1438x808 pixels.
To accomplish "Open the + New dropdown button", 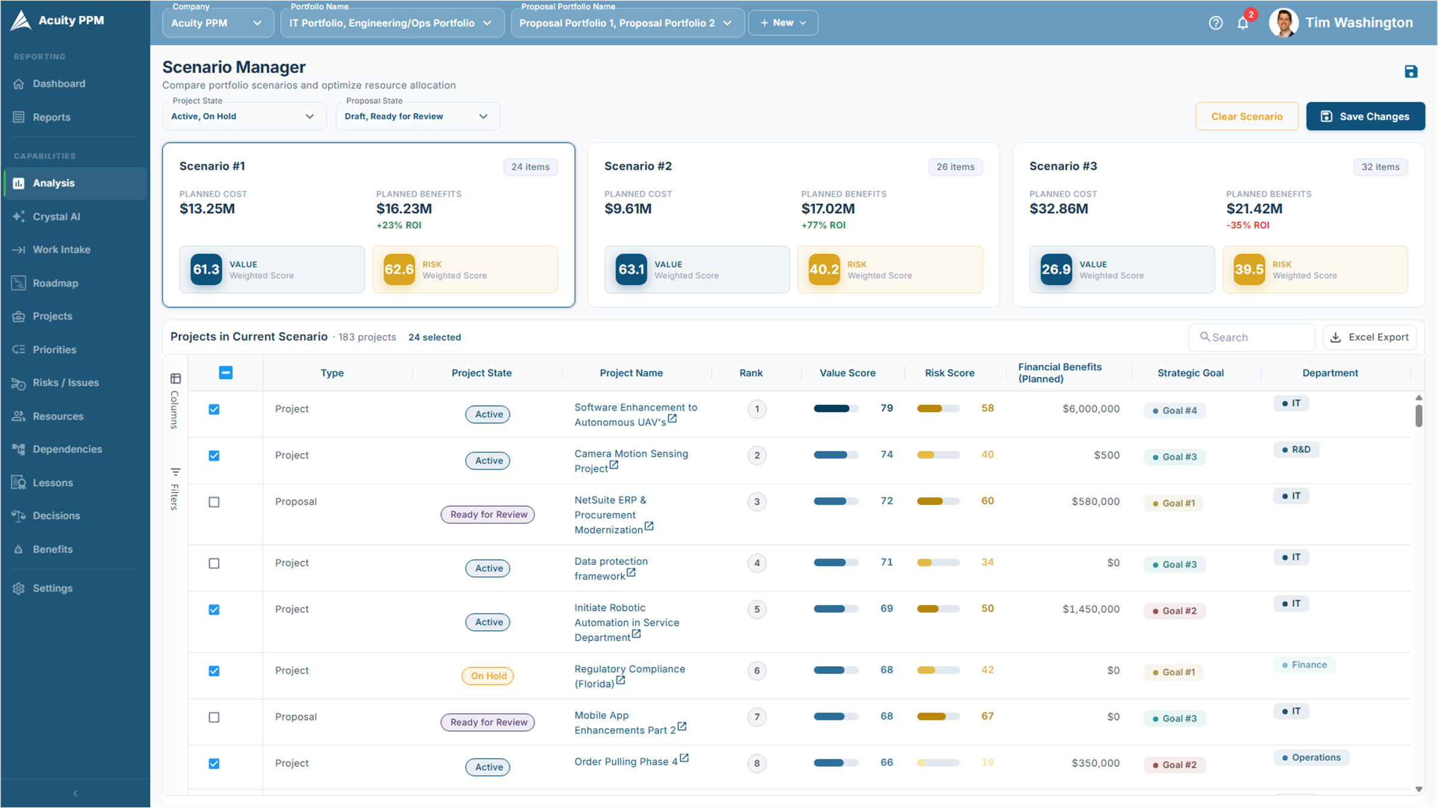I will pos(783,23).
